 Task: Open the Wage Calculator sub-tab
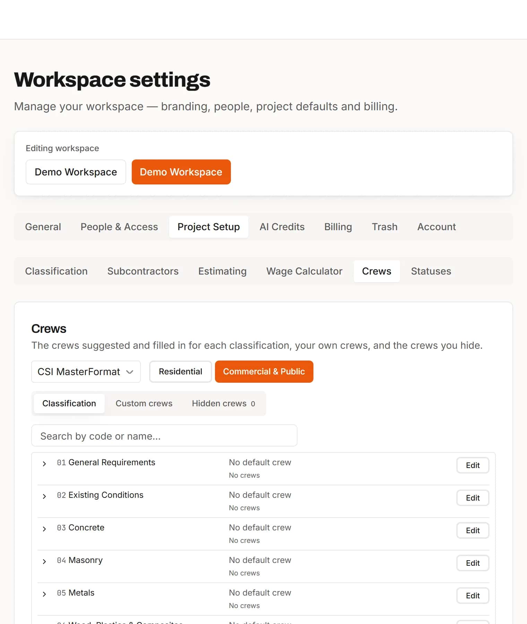tap(304, 271)
